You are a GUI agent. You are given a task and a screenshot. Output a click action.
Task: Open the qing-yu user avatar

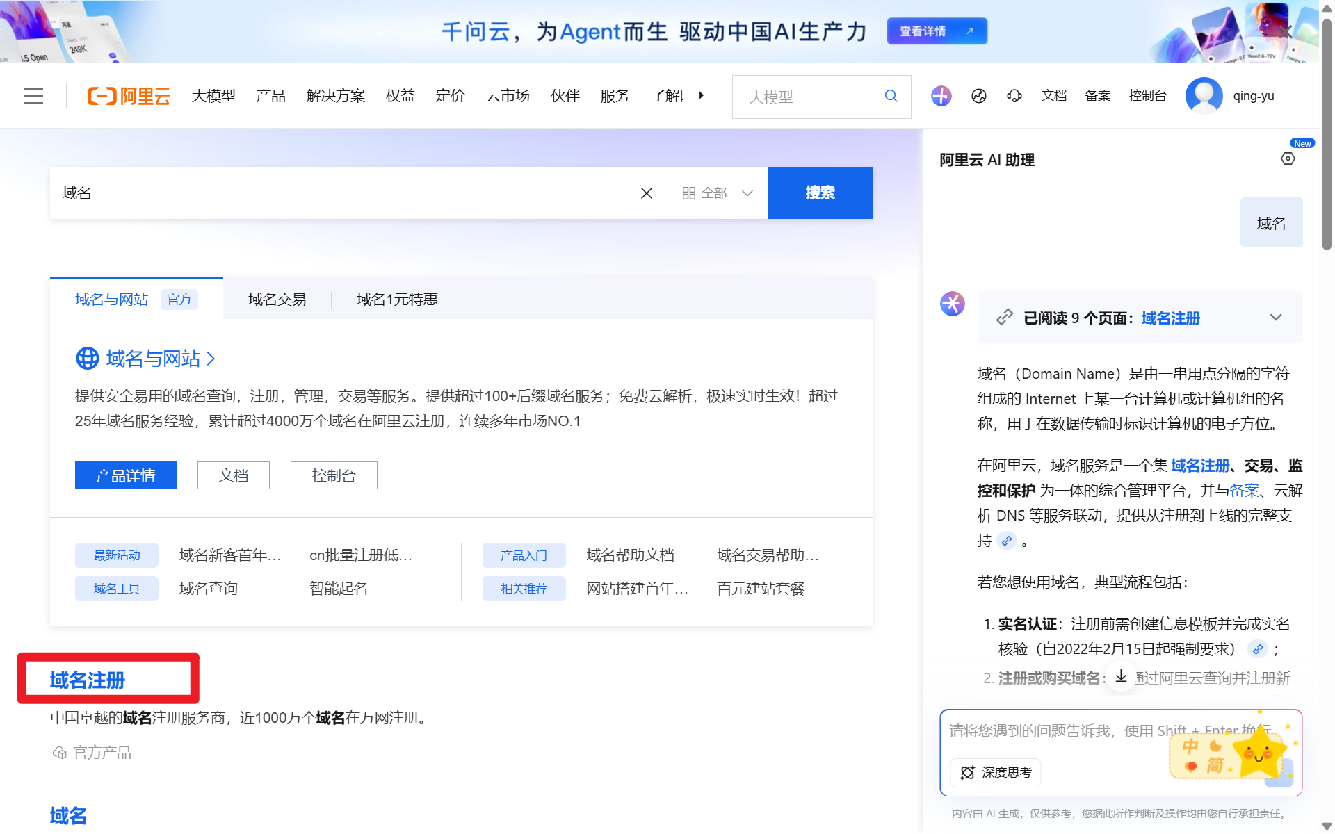(x=1204, y=96)
